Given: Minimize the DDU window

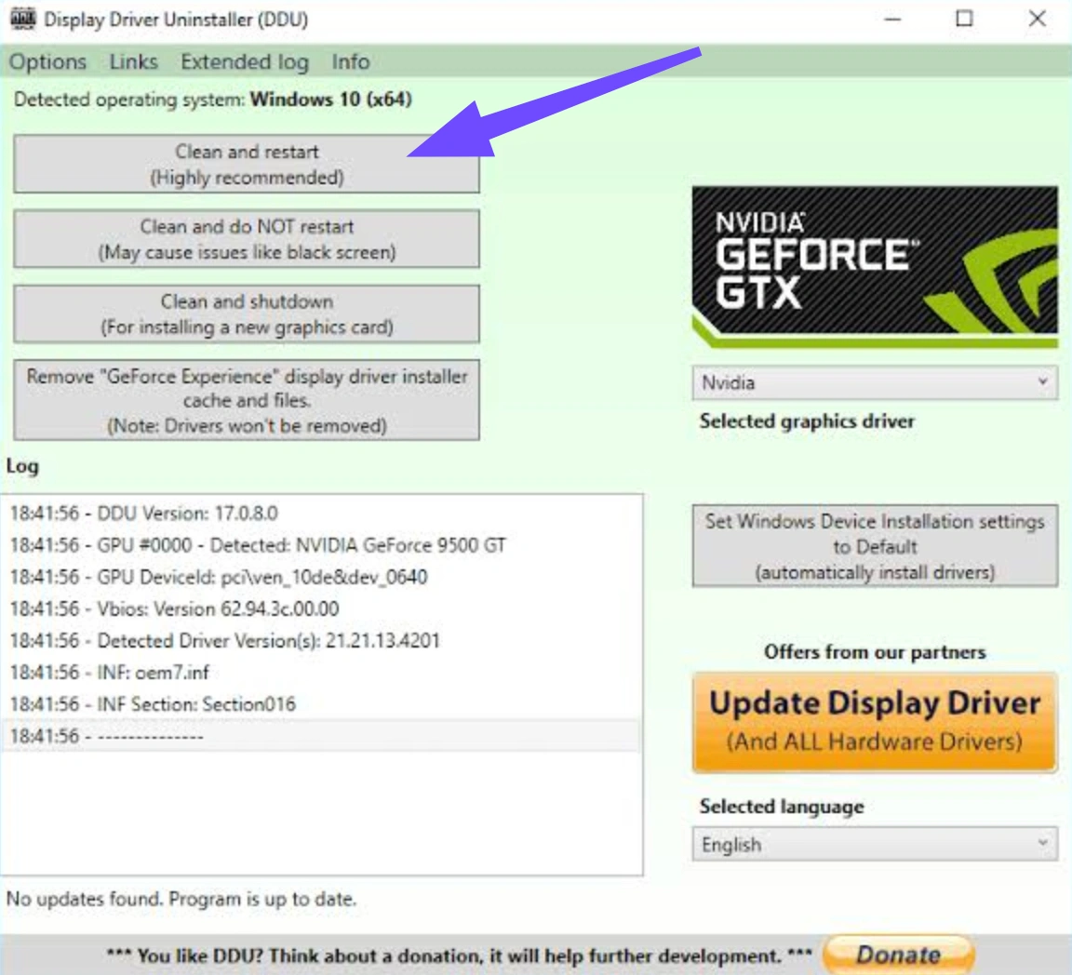Looking at the screenshot, I should pos(893,20).
